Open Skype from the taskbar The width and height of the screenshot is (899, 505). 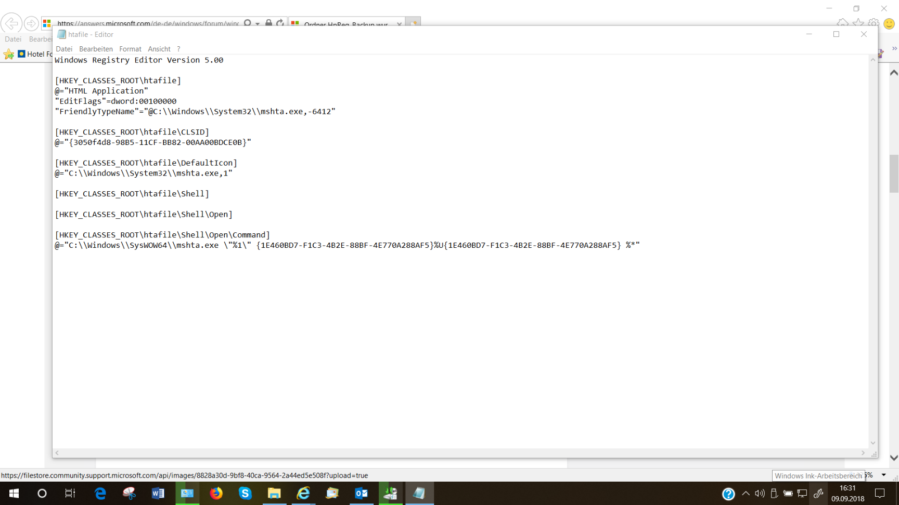(x=245, y=493)
